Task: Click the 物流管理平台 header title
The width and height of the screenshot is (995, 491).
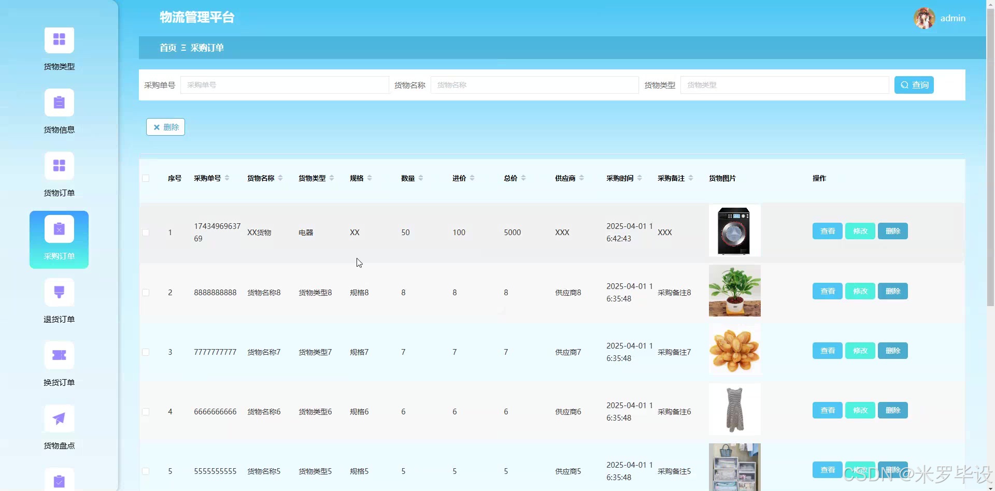Action: pyautogui.click(x=197, y=17)
